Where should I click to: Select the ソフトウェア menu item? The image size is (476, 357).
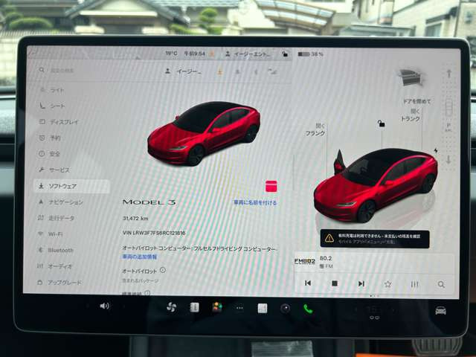point(71,186)
